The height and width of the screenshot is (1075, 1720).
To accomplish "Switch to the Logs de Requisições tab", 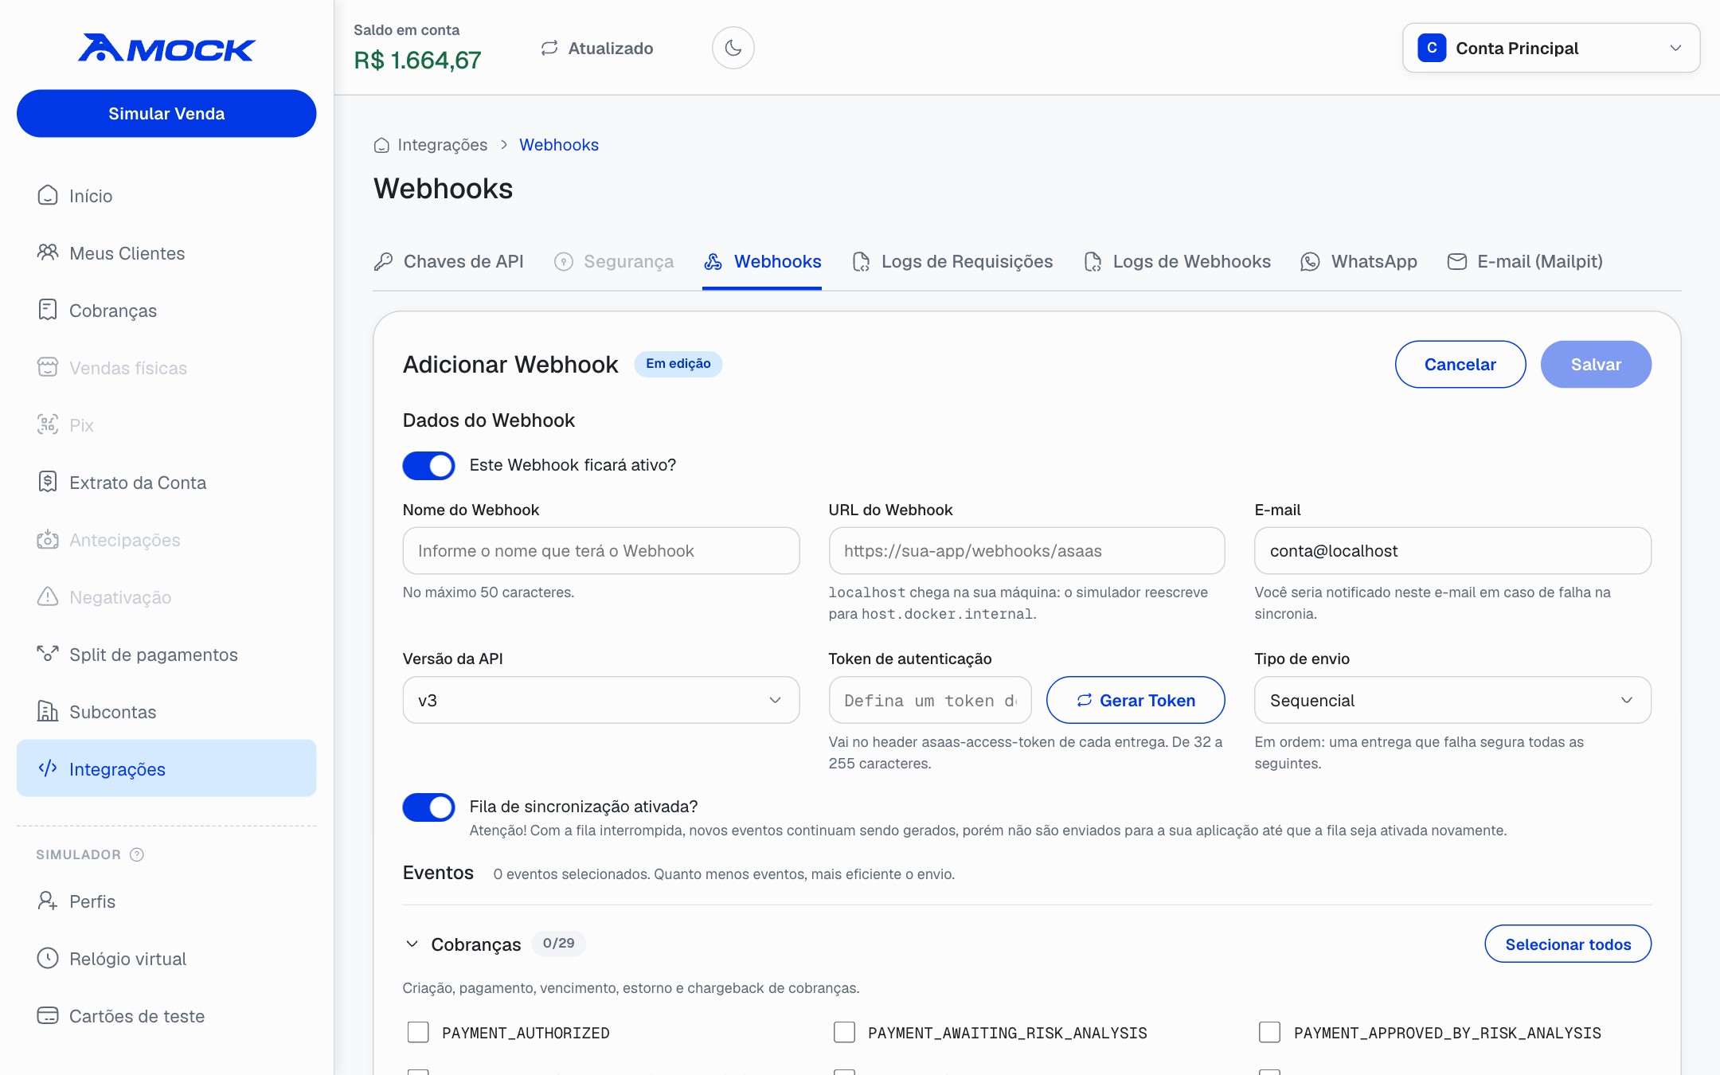I will pyautogui.click(x=952, y=261).
